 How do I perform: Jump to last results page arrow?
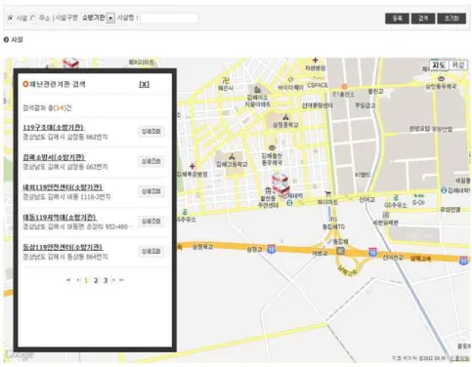pyautogui.click(x=121, y=280)
